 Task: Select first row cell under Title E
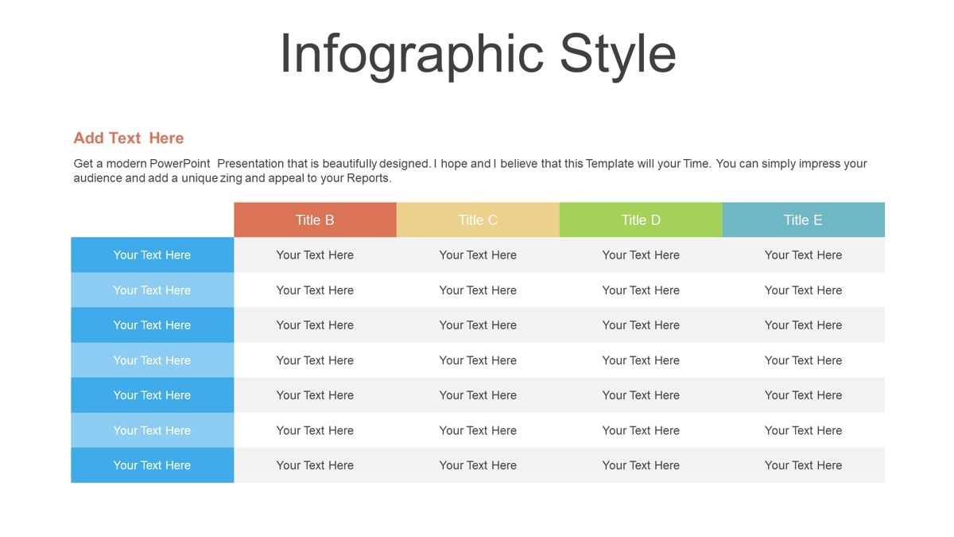[804, 255]
